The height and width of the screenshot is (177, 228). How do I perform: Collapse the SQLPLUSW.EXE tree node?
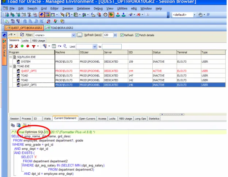click(x=11, y=57)
